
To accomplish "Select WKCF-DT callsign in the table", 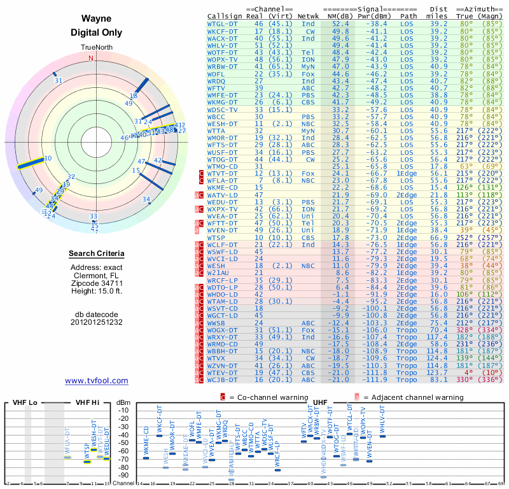I will click(x=222, y=31).
